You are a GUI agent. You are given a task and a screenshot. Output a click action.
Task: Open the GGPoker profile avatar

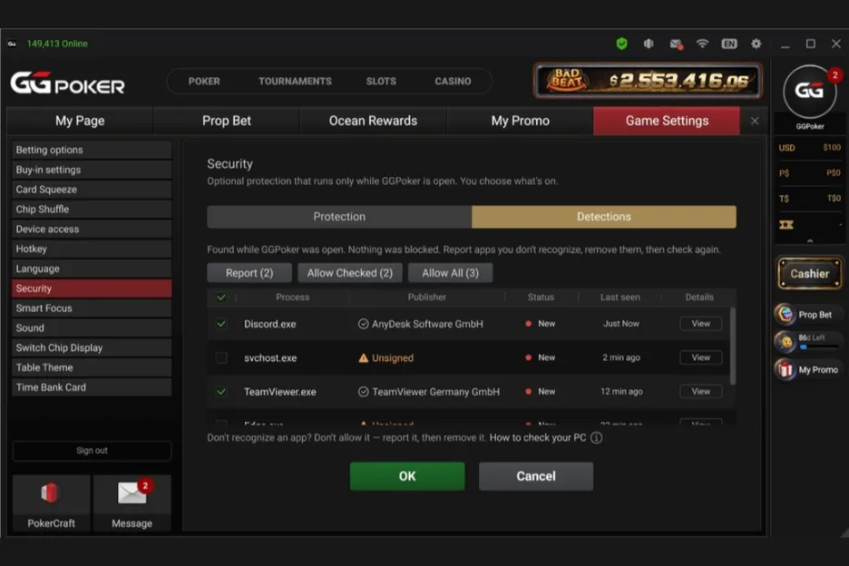pyautogui.click(x=809, y=91)
